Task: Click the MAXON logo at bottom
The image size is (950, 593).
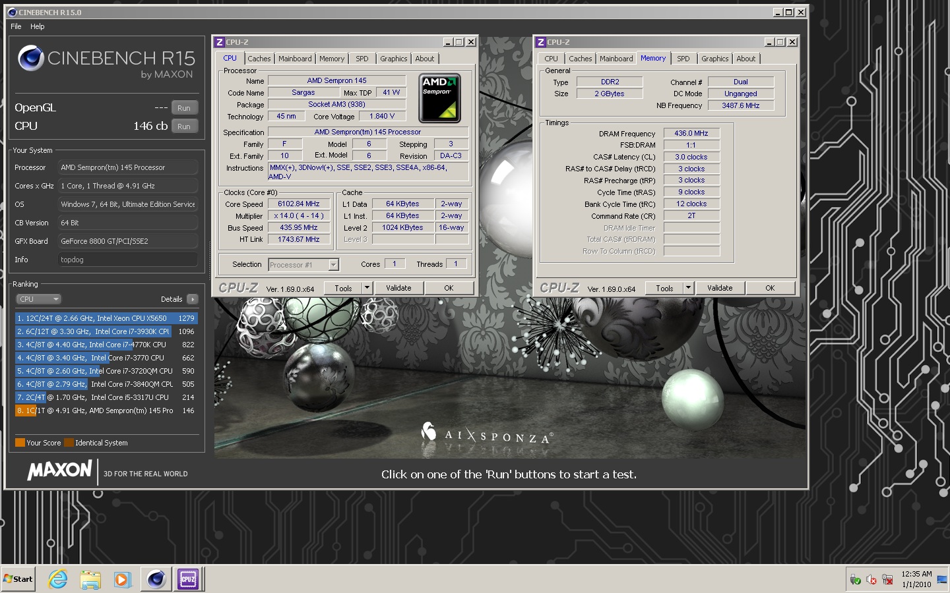Action: (59, 470)
